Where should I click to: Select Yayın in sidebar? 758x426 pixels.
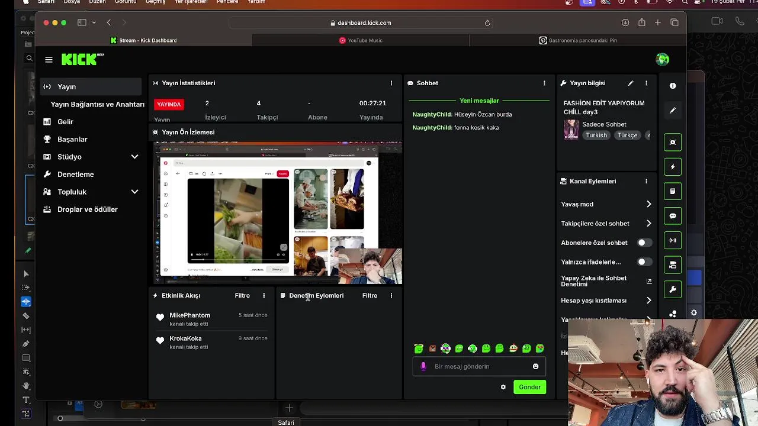coord(91,86)
